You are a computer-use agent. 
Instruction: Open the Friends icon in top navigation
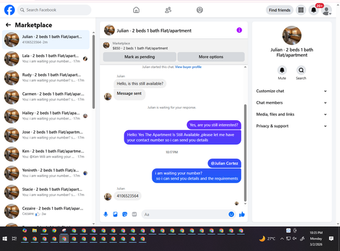(168, 10)
